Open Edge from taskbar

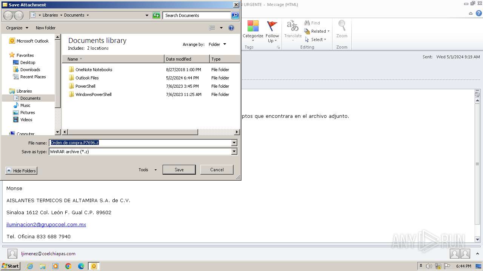coord(81,266)
